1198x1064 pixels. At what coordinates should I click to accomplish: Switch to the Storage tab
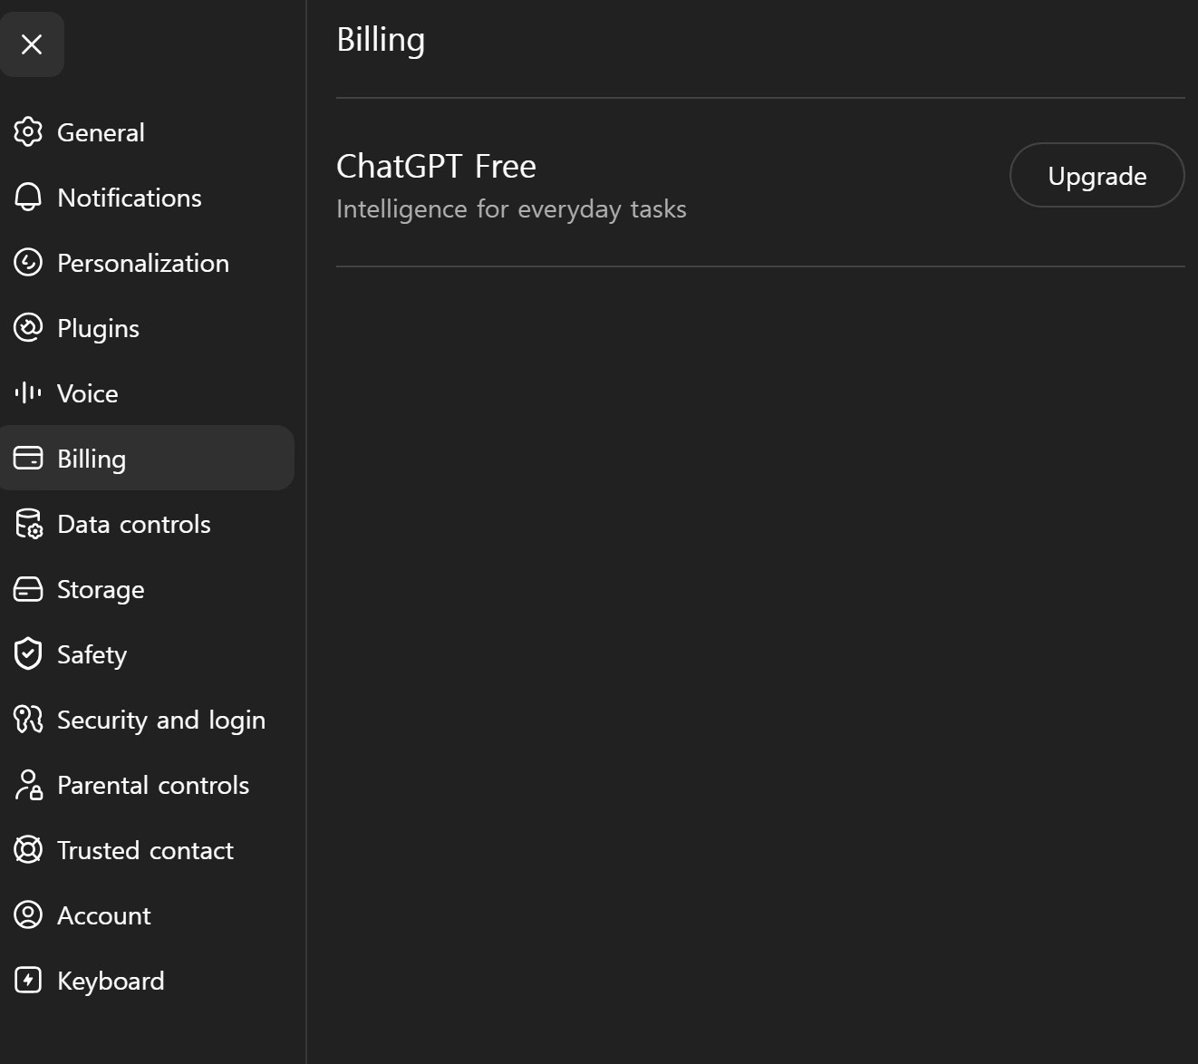[x=147, y=589]
